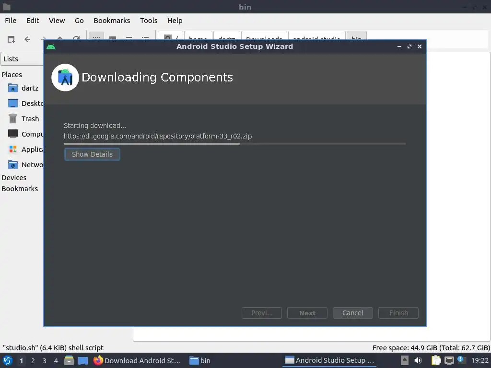The image size is (491, 368).
Task: Click the Previous button in wizard
Action: 262,313
